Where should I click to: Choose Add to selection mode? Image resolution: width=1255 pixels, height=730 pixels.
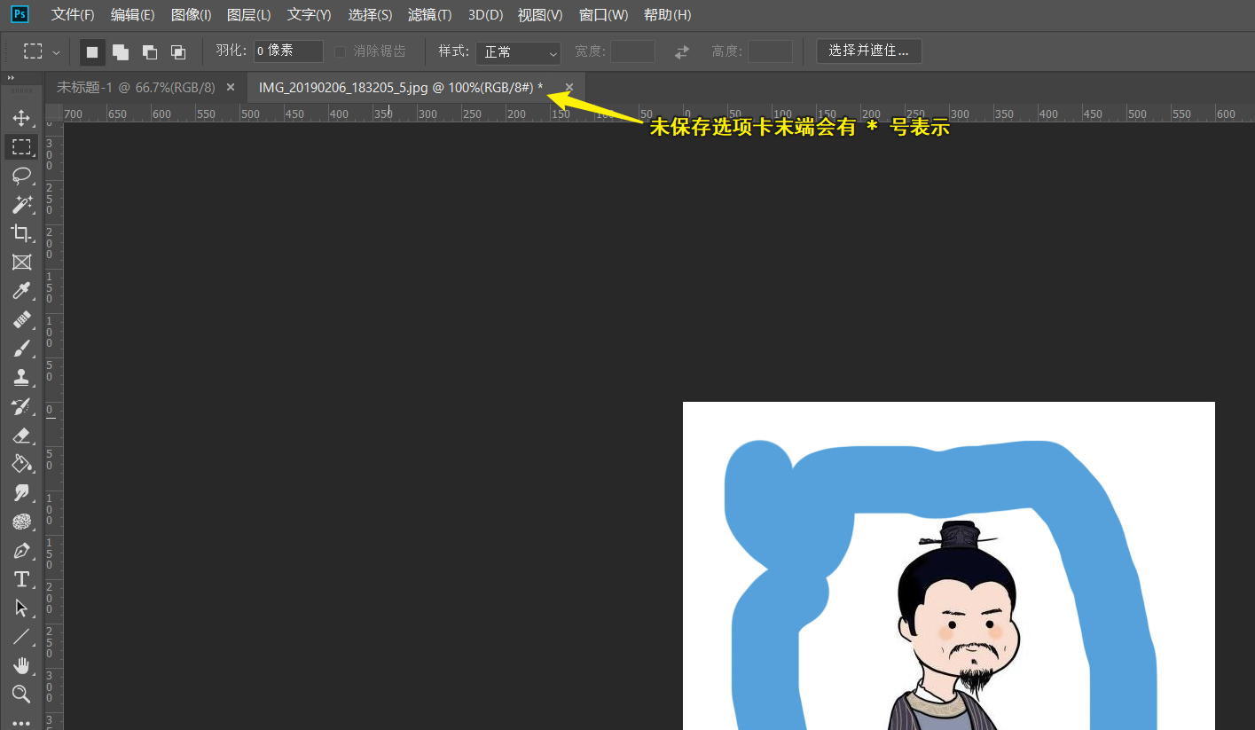click(121, 52)
